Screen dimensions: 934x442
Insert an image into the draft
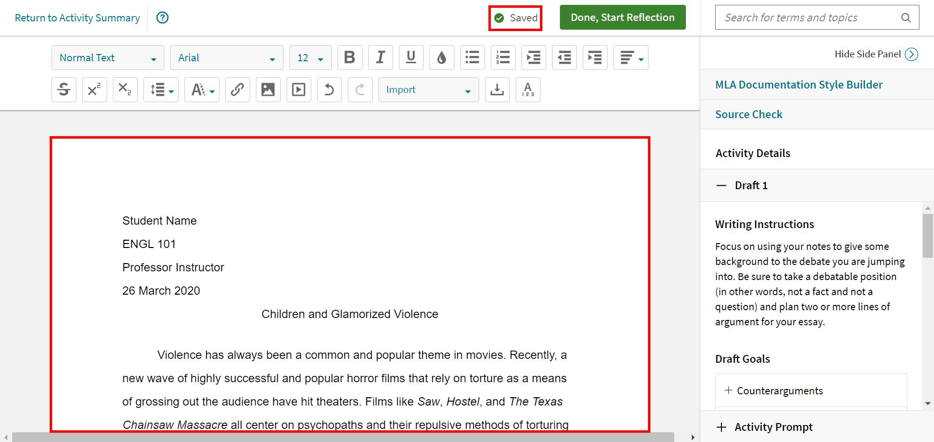268,89
